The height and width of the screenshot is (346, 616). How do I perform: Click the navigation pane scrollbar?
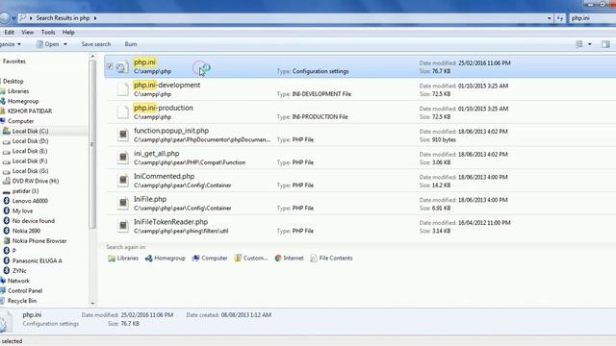tap(92, 144)
